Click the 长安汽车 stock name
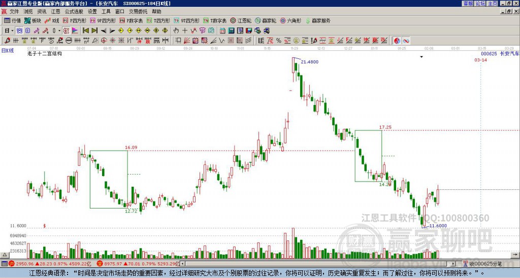Image resolution: width=520 pixels, height=278 pixels. click(x=510, y=54)
